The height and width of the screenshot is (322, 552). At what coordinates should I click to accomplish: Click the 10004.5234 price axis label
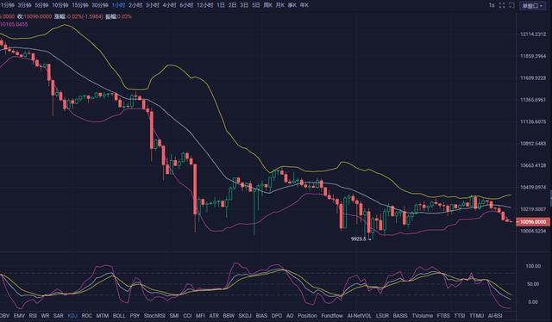point(533,231)
